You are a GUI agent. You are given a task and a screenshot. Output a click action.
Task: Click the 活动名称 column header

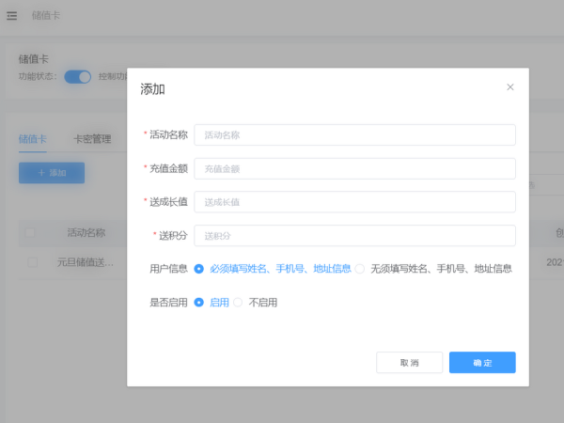point(86,233)
